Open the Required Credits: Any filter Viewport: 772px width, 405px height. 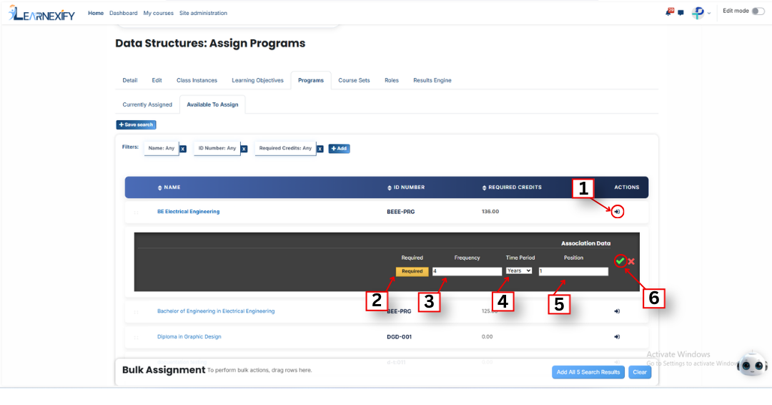pos(285,148)
